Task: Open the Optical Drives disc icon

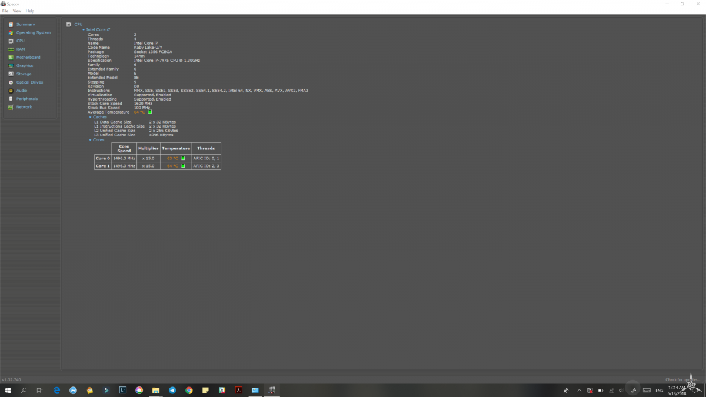Action: coord(11,82)
